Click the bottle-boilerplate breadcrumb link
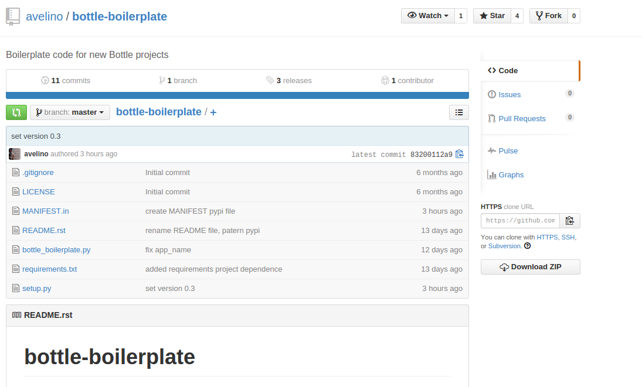642x387 pixels. coord(159,112)
